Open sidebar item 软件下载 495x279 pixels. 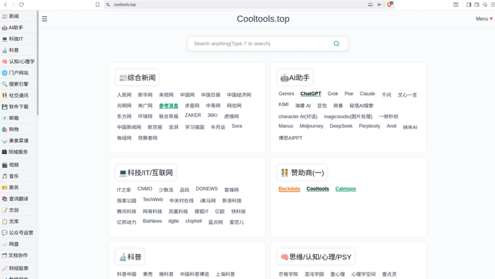point(19,106)
